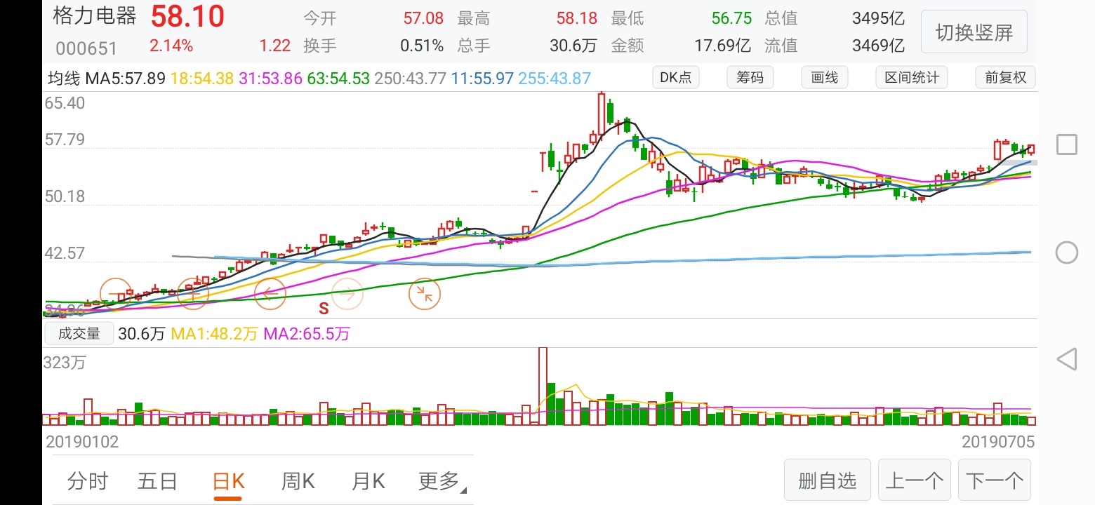Move chart right with faded arrow circle
The width and height of the screenshot is (1095, 505).
point(347,295)
